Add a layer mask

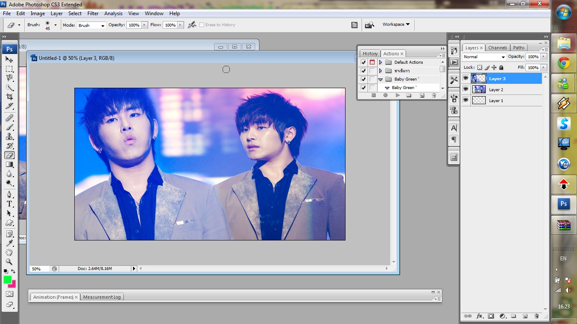491,316
